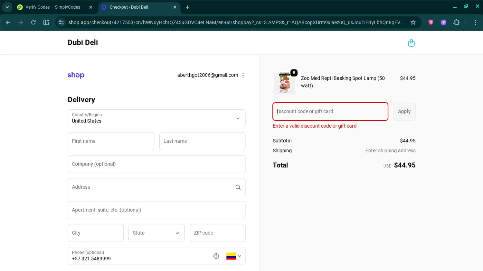Click the Shop logo
The image size is (483, 271).
click(76, 75)
